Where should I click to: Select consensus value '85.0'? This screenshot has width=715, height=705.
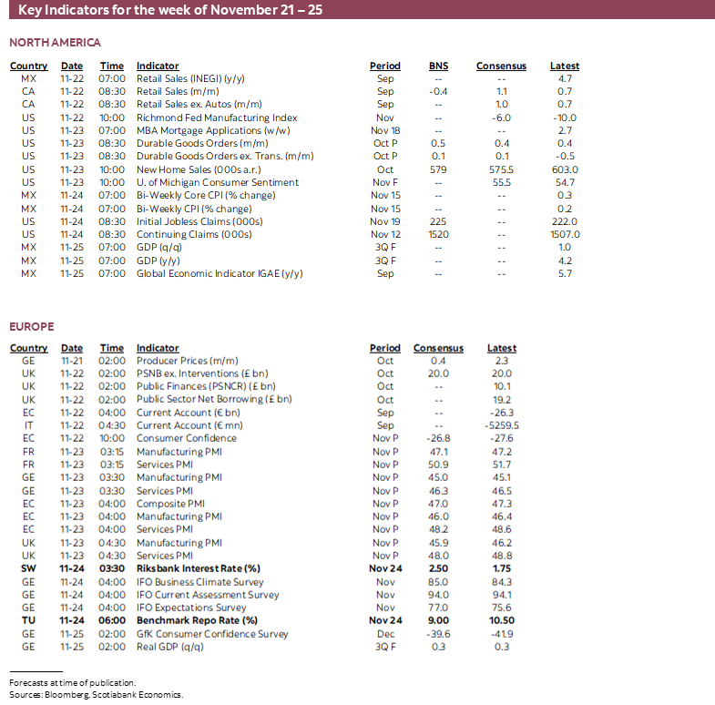coord(438,582)
